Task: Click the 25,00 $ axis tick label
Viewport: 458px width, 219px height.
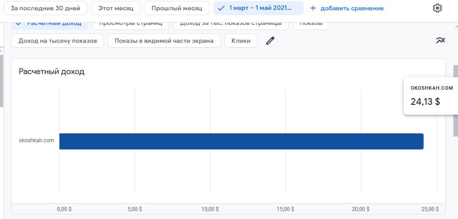Action: tap(429, 209)
